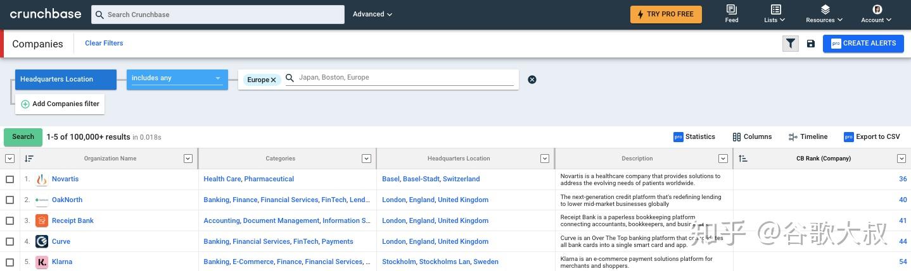Open the Advanced search menu

click(x=373, y=14)
